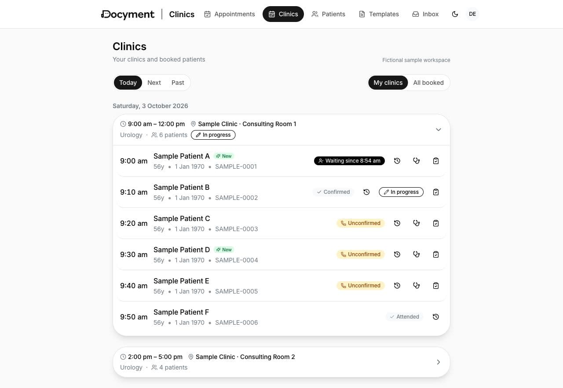View history icon for Sample Patient C
563x388 pixels.
tap(397, 223)
